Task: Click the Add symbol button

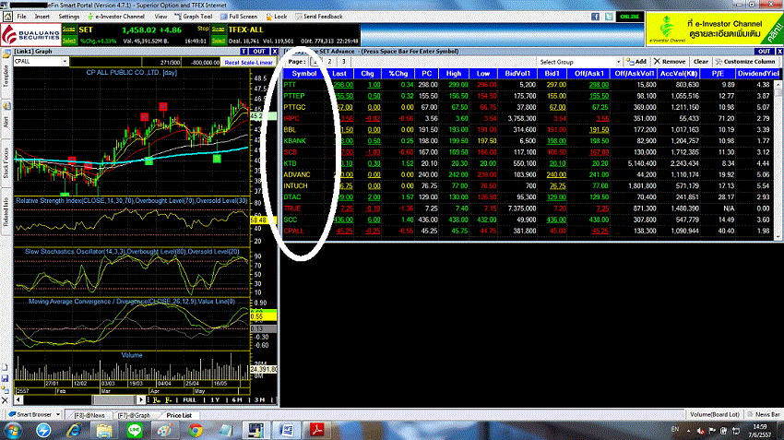Action: pos(636,62)
